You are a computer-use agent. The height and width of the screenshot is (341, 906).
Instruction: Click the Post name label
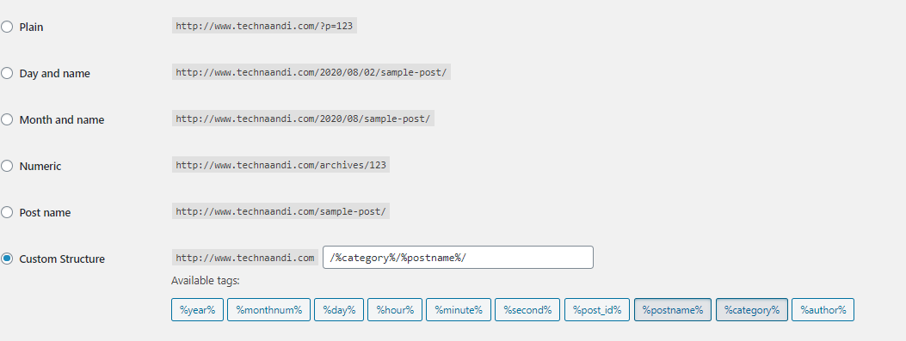point(45,213)
